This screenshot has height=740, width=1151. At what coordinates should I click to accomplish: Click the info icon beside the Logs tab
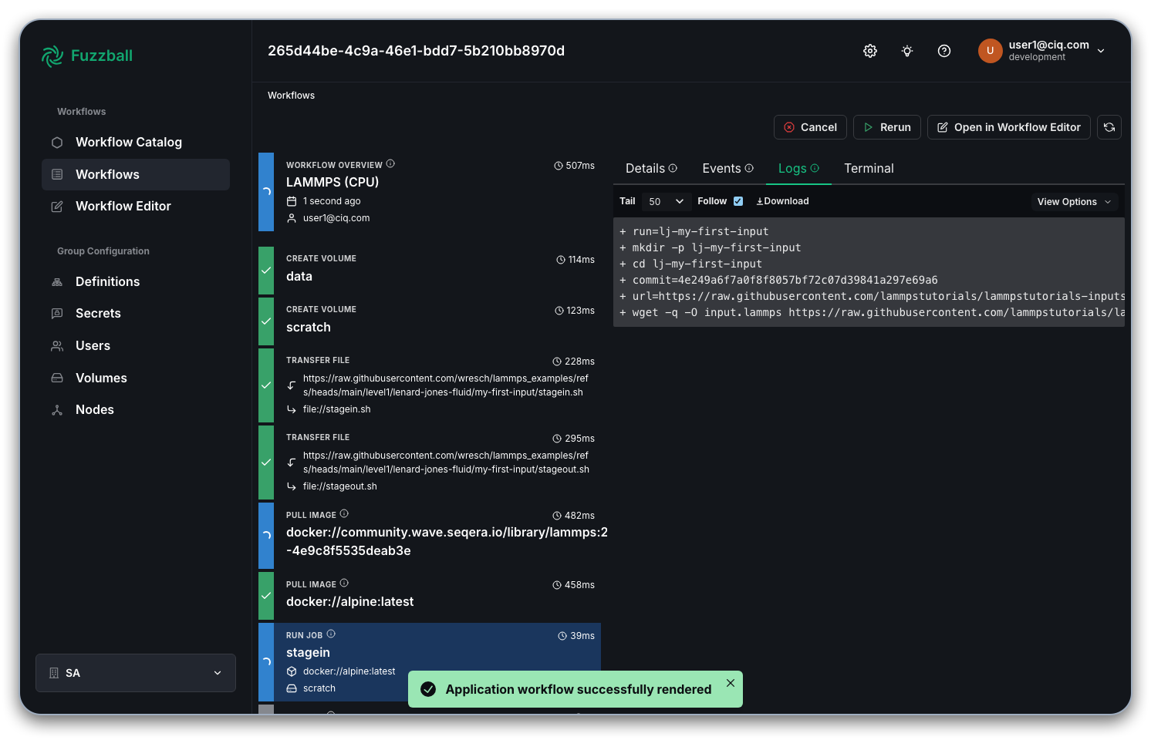(x=815, y=168)
